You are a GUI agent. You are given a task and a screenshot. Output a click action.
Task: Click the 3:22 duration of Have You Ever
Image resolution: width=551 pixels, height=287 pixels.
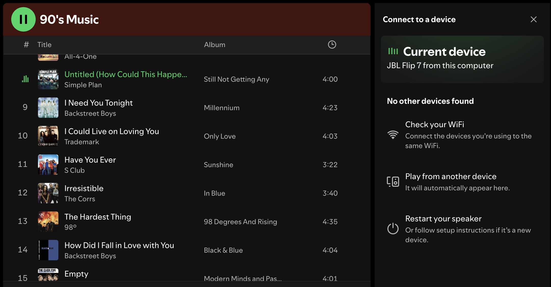pos(330,165)
